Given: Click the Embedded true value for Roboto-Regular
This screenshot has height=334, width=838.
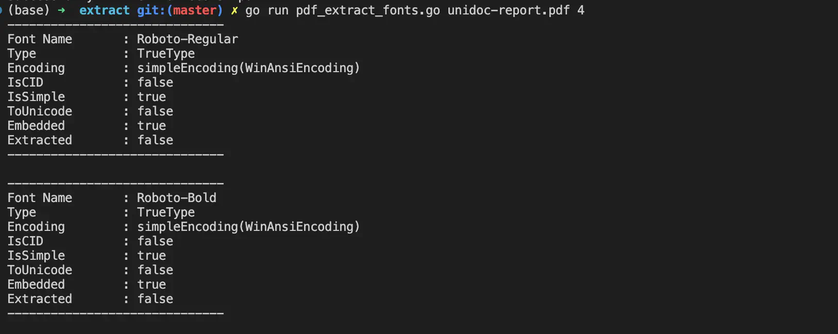Looking at the screenshot, I should [x=152, y=126].
